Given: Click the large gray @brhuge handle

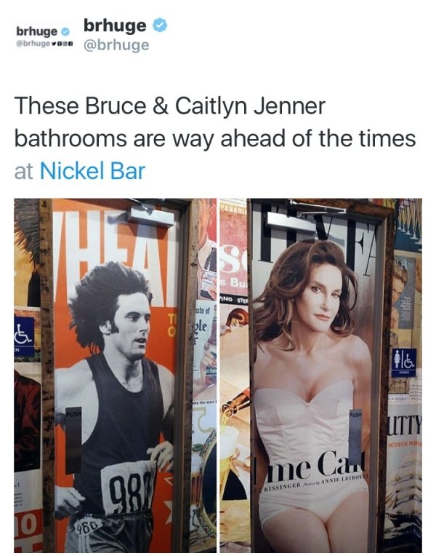Looking at the screenshot, I should pyautogui.click(x=116, y=45).
